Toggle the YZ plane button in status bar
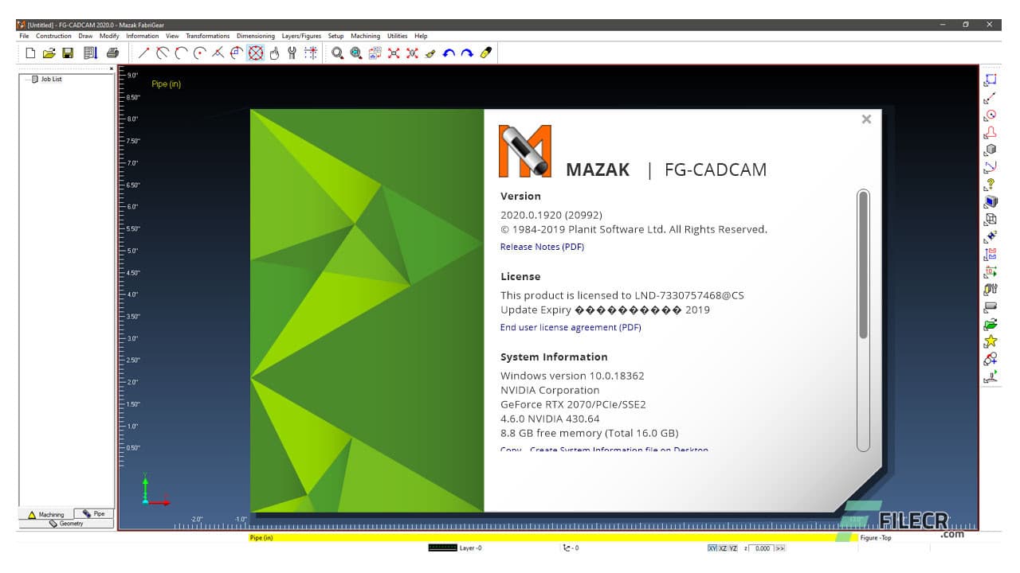Image resolution: width=1020 pixels, height=573 pixels. [732, 548]
